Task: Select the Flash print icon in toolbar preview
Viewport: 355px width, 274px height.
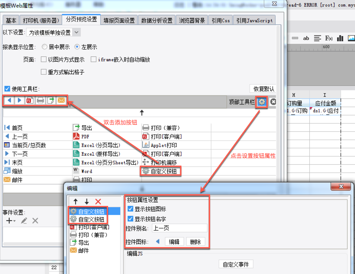Action: point(30,100)
